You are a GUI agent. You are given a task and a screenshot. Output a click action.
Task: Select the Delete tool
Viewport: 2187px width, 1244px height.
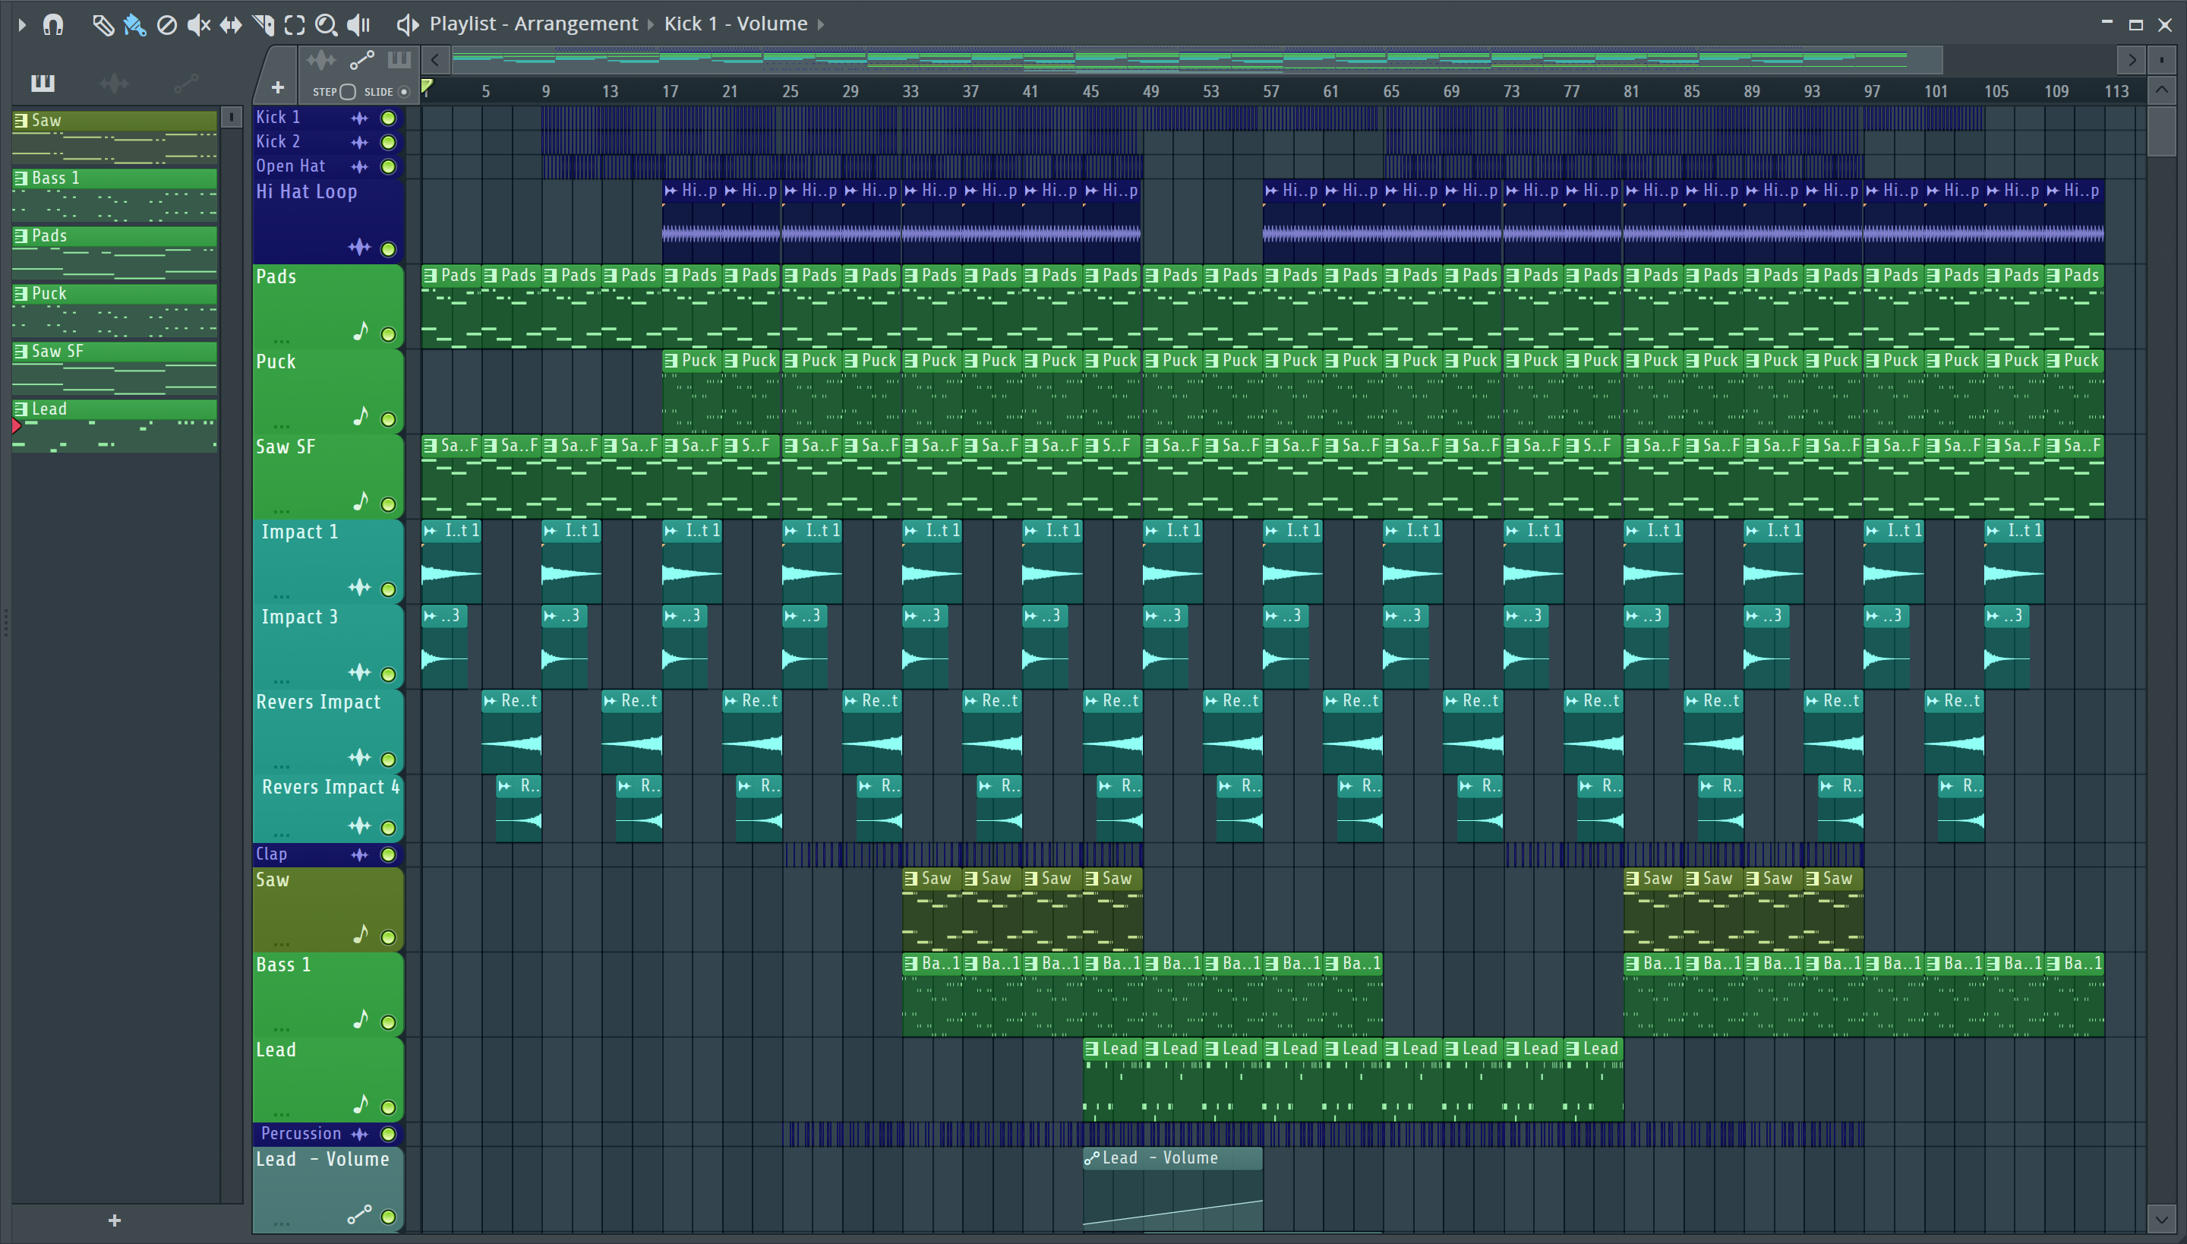[166, 25]
